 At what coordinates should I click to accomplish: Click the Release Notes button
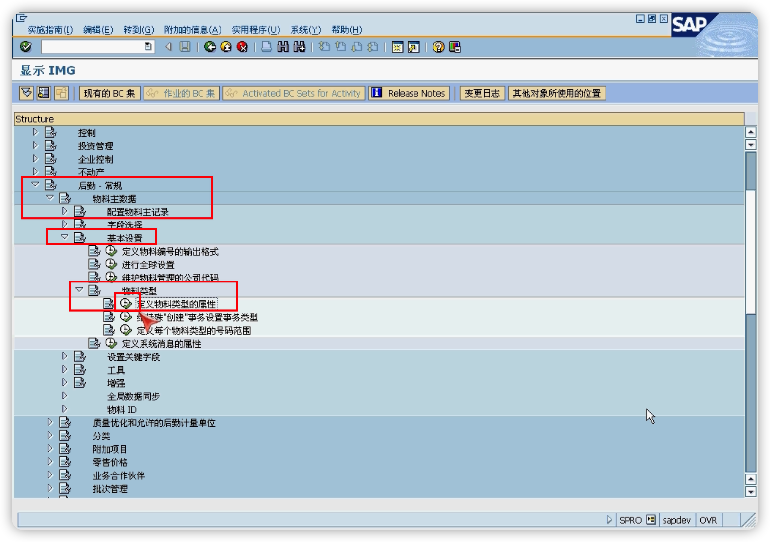[409, 93]
